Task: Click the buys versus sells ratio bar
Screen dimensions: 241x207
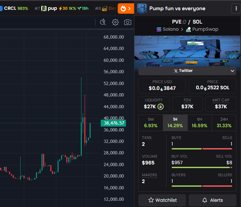Action: click(202, 149)
